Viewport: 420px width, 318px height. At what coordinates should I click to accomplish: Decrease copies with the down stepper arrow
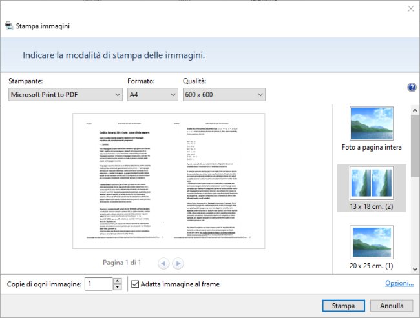117,287
